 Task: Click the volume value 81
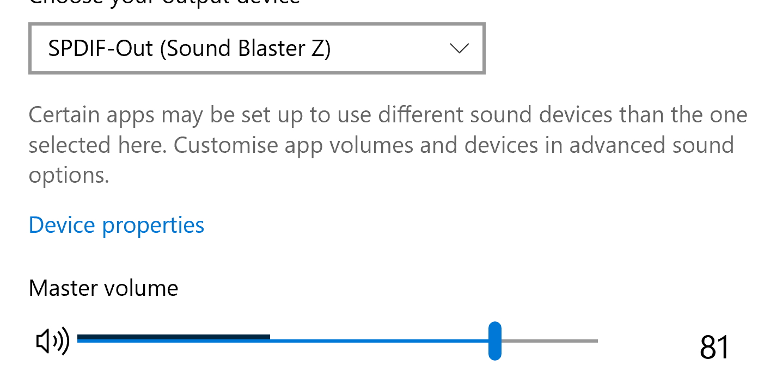point(714,348)
